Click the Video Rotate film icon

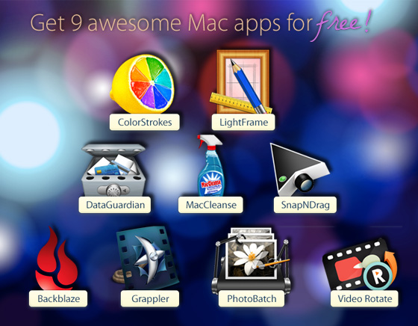coord(360,265)
